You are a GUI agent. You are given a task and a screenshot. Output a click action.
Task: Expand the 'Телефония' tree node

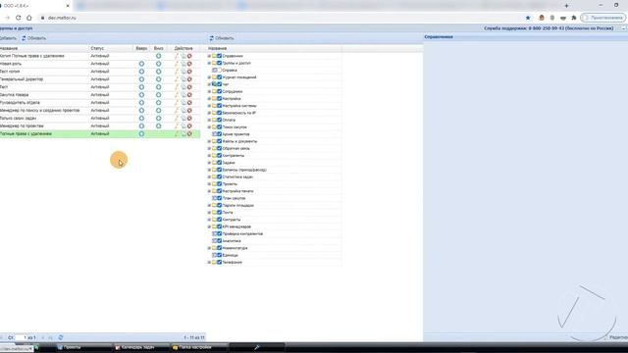(x=209, y=262)
